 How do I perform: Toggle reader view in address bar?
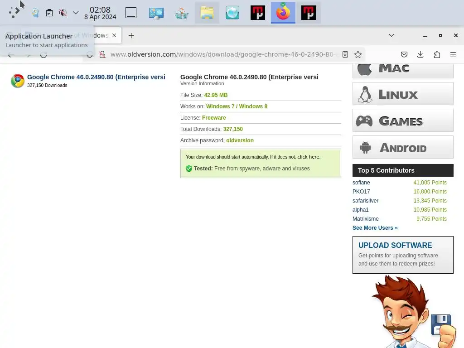click(345, 54)
